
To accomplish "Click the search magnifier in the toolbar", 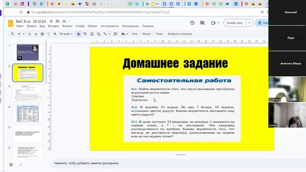I will [x=12, y=34].
